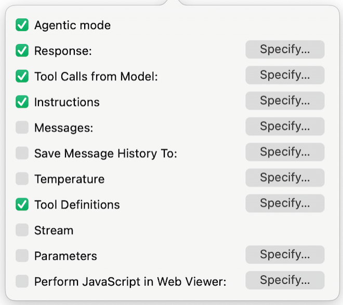The width and height of the screenshot is (343, 305).
Task: Enable the Temperature checkbox
Action: click(22, 178)
